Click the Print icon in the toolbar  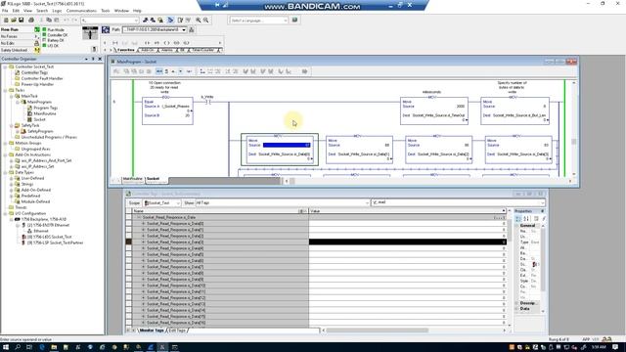click(x=30, y=20)
